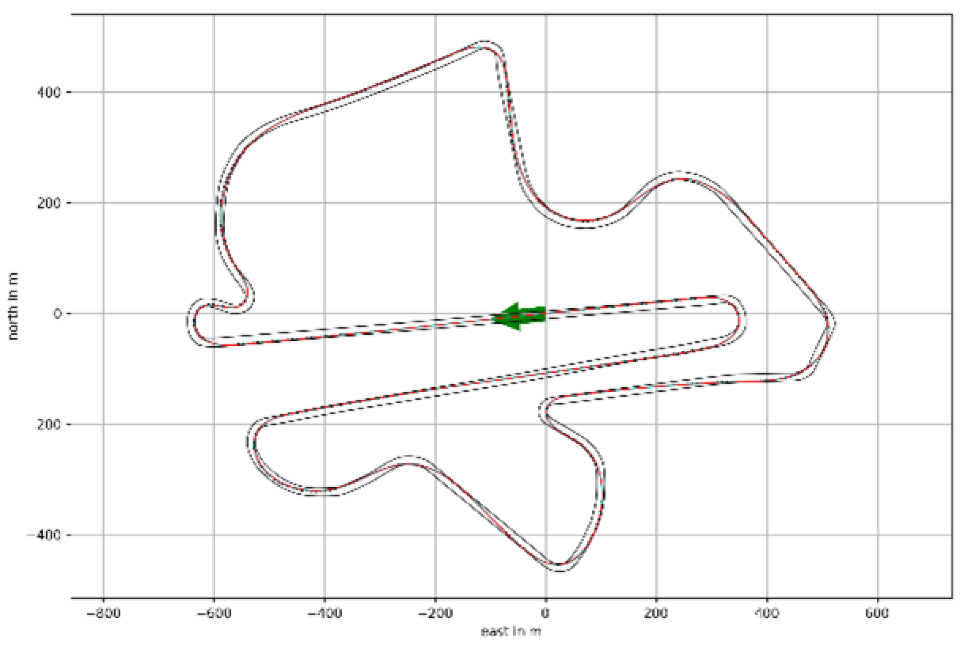Click the 'east in m' axis label
Screen dimensions: 962x647
point(511,632)
